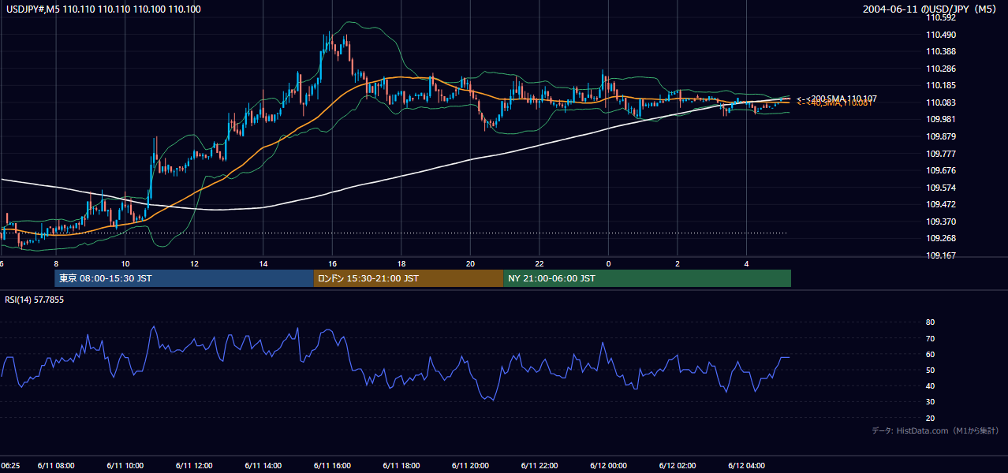This screenshot has height=473, width=1008.
Task: Click RSI scale value 70
Action: 930,338
